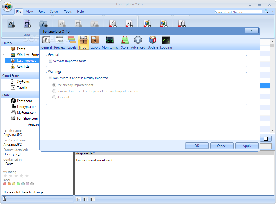Open the Help menu
Viewport: 276px width, 204px height.
coord(80,11)
